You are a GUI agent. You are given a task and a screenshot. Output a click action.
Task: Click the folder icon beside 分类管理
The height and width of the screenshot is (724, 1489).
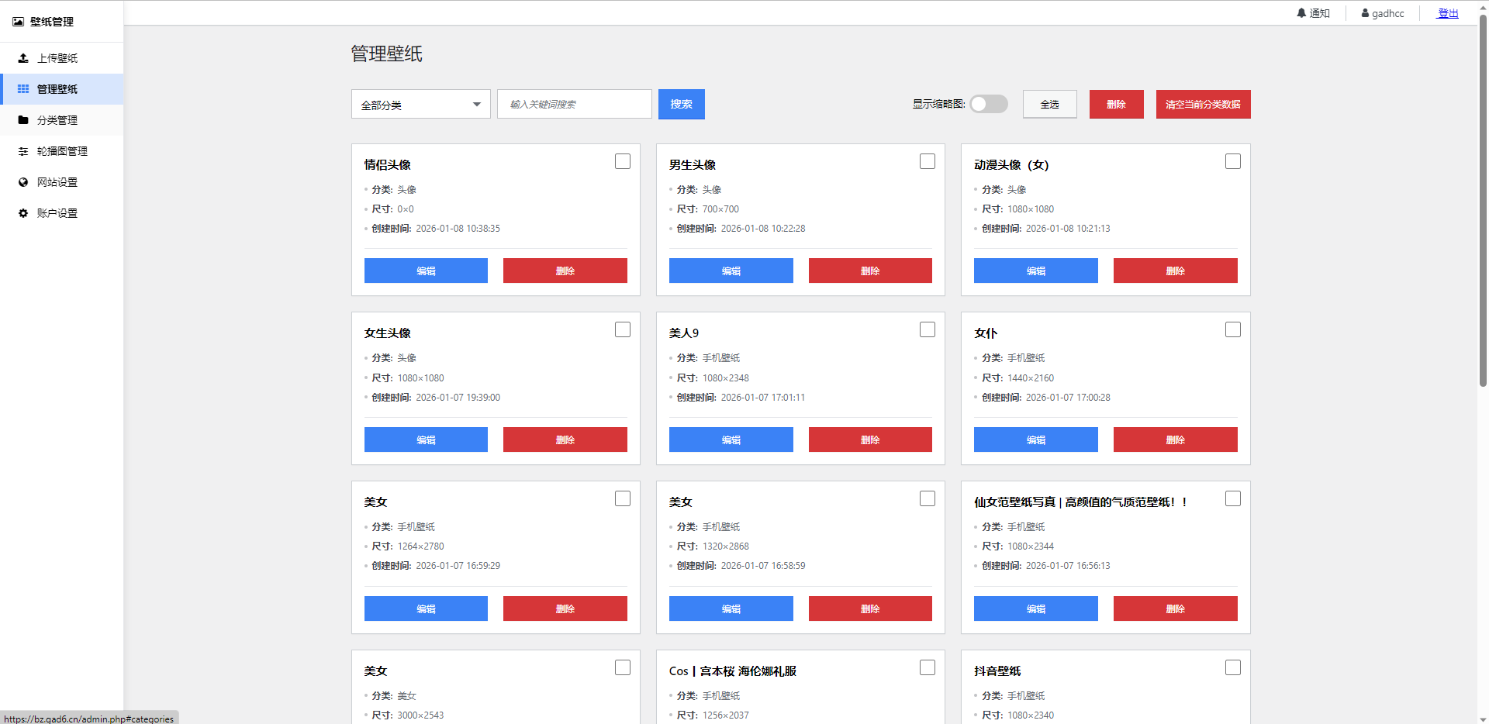coord(23,120)
